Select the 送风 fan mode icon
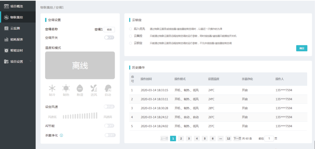 tap(94, 88)
